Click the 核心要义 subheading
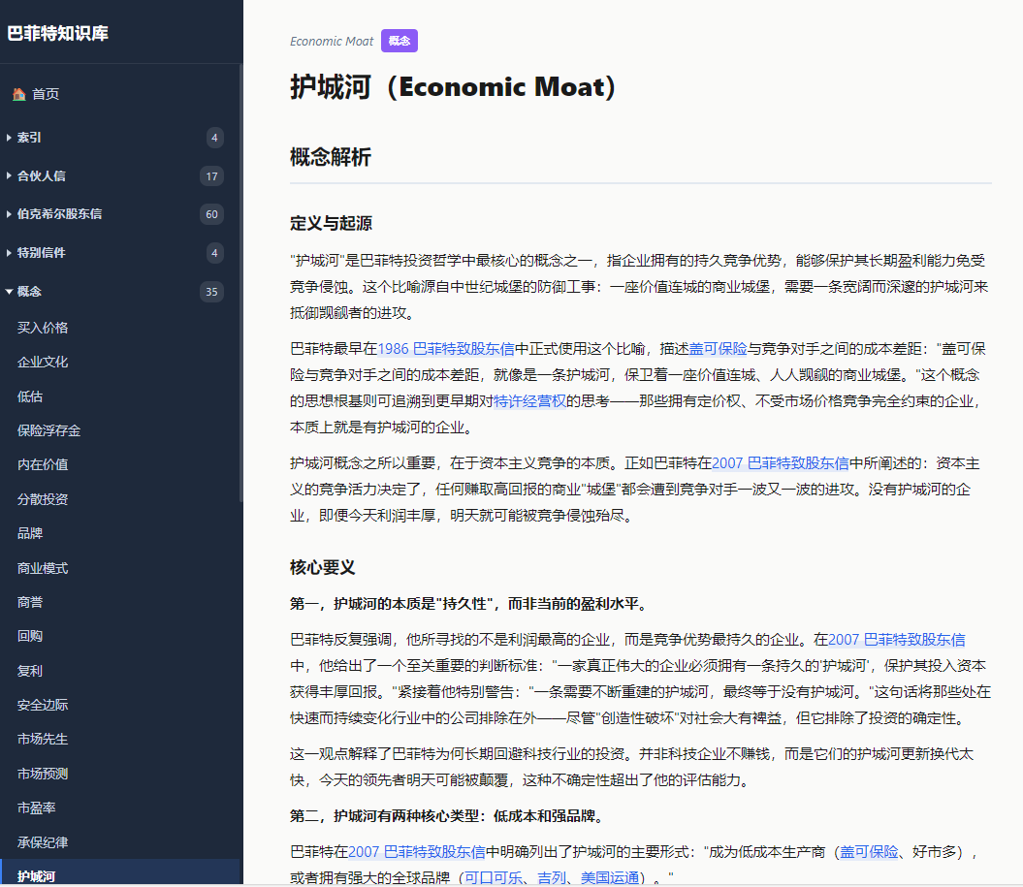The width and height of the screenshot is (1023, 887). point(322,567)
